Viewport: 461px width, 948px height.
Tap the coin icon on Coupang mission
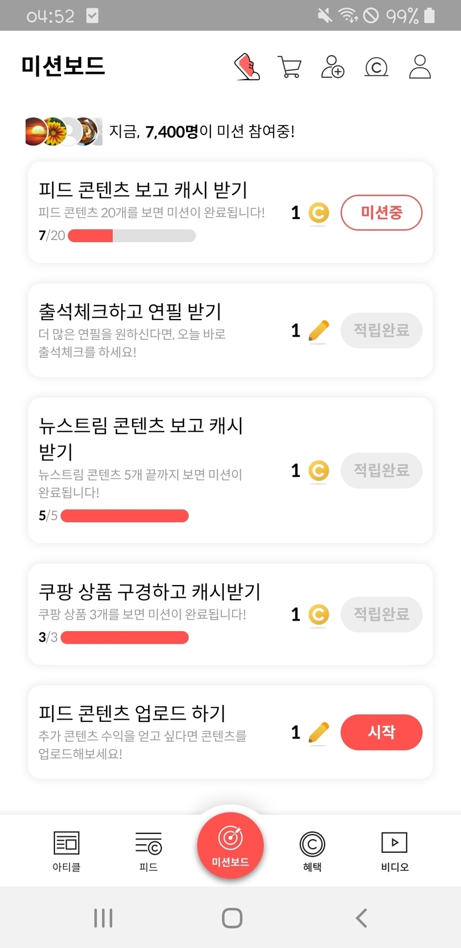(319, 615)
